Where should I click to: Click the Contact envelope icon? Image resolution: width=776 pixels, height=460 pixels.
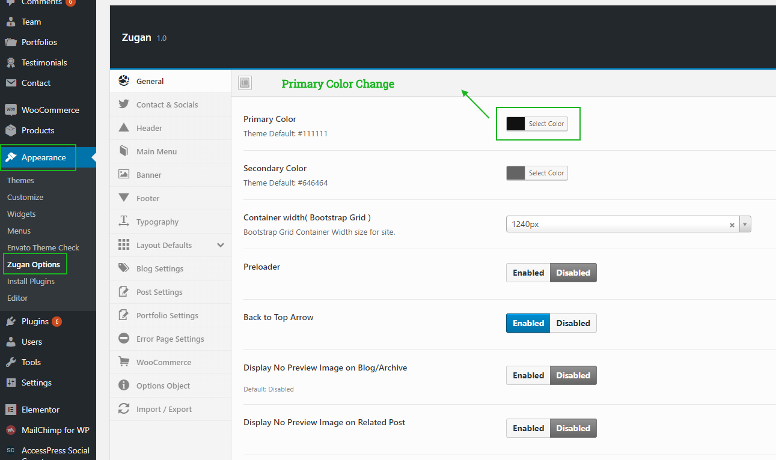coord(11,83)
